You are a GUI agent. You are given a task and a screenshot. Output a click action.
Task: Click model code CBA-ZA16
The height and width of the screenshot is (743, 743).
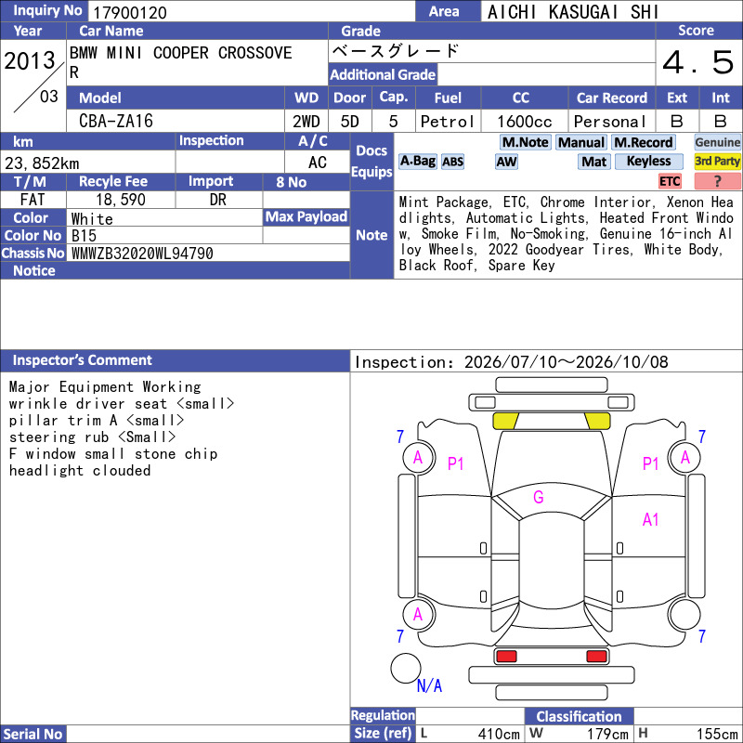[x=115, y=121]
